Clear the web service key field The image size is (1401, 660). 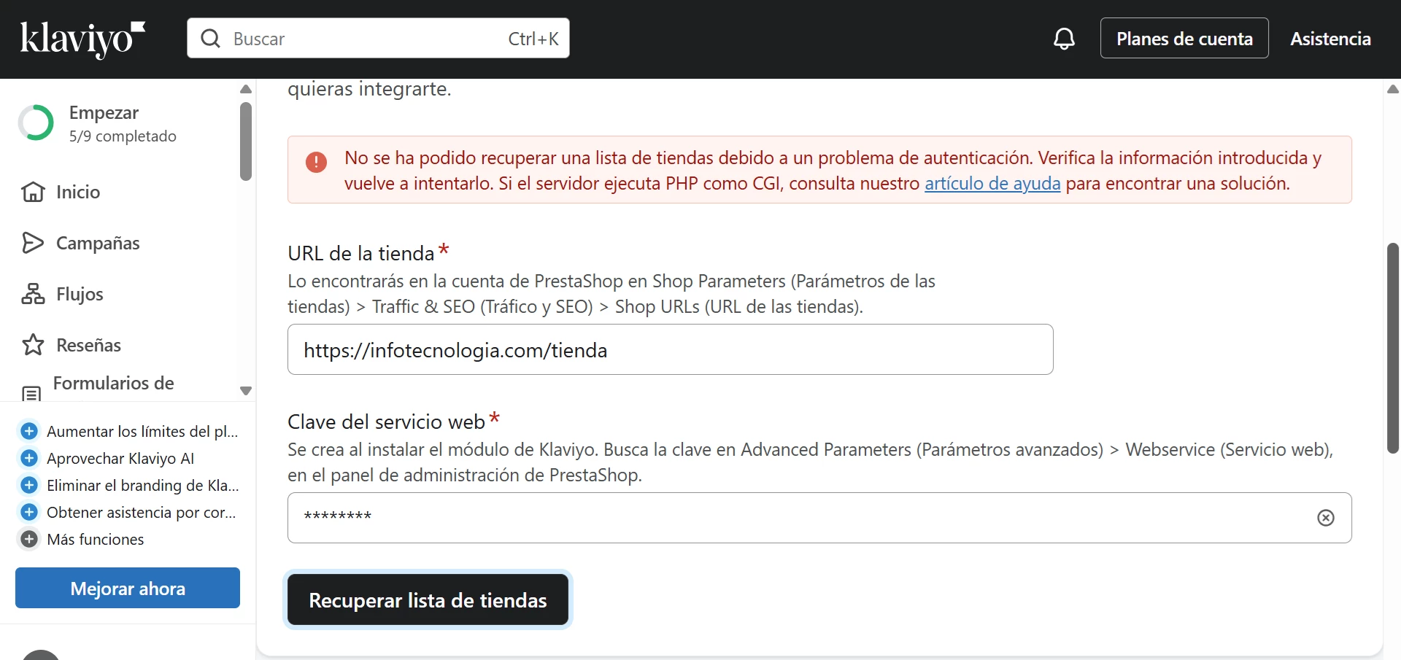tap(1326, 518)
